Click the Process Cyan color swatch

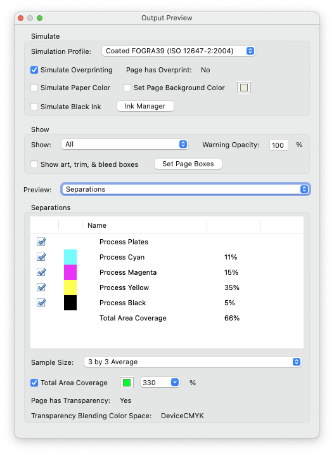70,257
